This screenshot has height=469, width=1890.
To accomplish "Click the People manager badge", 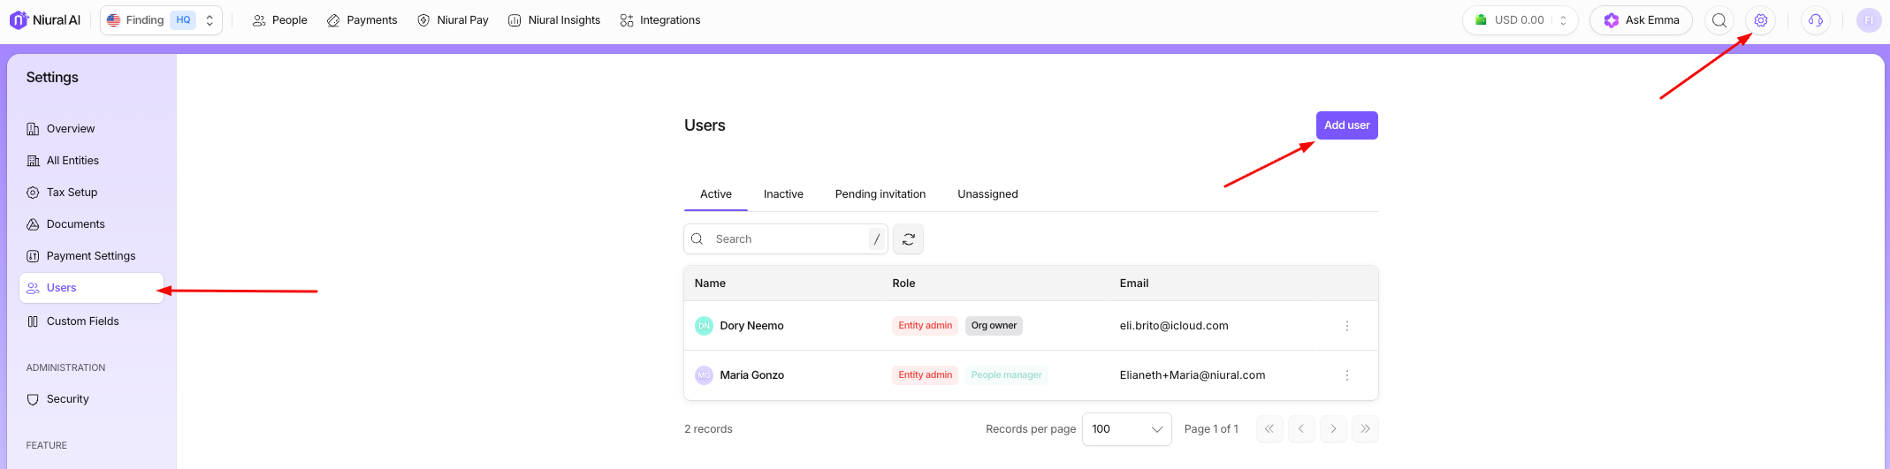I will (1007, 375).
